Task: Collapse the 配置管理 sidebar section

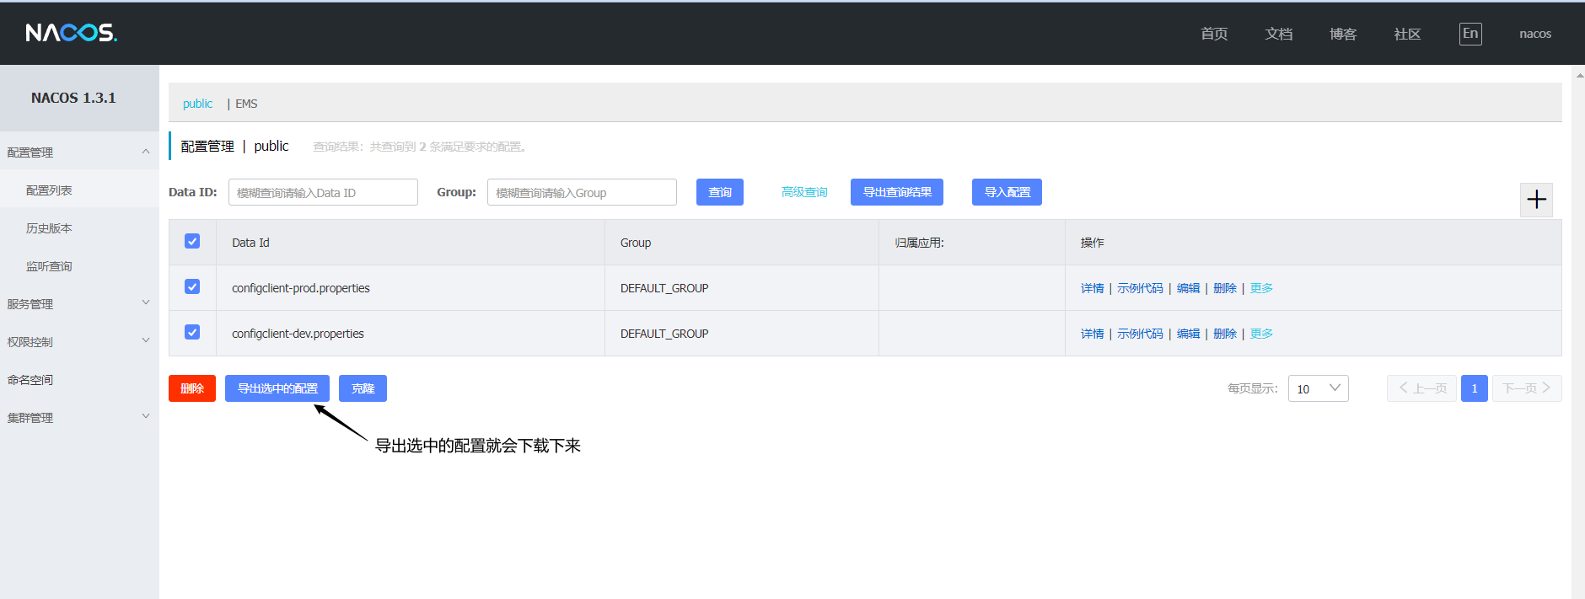Action: pyautogui.click(x=79, y=152)
